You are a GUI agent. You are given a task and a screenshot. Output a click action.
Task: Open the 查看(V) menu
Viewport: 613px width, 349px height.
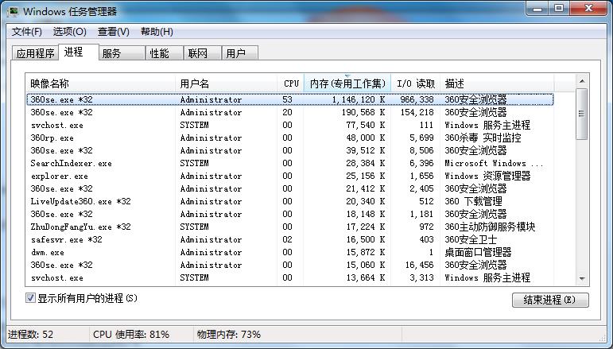[114, 32]
